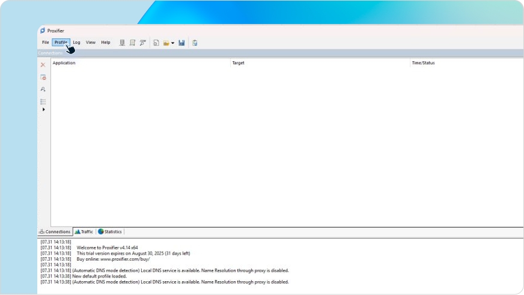Switch to the Statistics tab
The height and width of the screenshot is (295, 524).
[x=110, y=232]
